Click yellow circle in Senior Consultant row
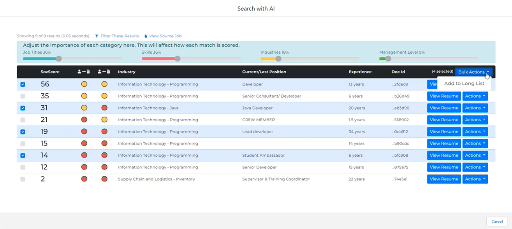Image resolution: width=512 pixels, height=229 pixels. tap(84, 96)
